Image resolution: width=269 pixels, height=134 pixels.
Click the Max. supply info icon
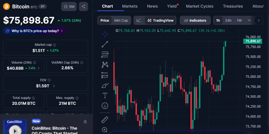coord(77,98)
